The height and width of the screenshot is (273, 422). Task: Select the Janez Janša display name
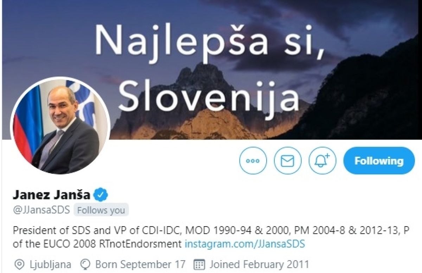(51, 194)
